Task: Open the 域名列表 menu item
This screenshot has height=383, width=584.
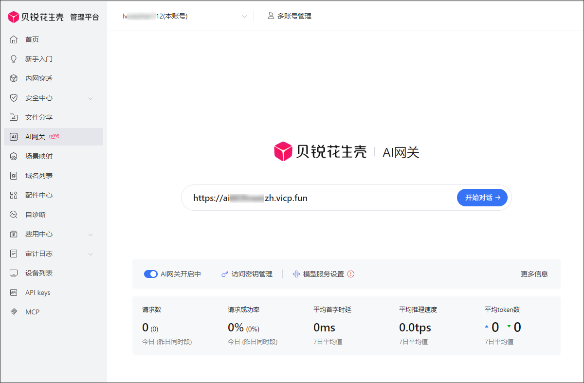Action: coord(54,176)
